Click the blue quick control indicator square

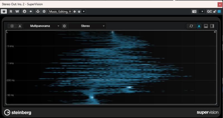pyautogui.click(x=219, y=11)
